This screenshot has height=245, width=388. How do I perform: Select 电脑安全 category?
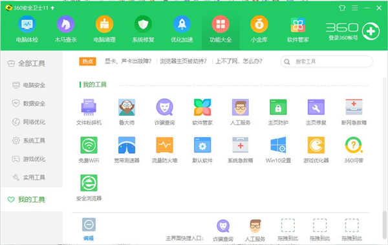tap(32, 85)
